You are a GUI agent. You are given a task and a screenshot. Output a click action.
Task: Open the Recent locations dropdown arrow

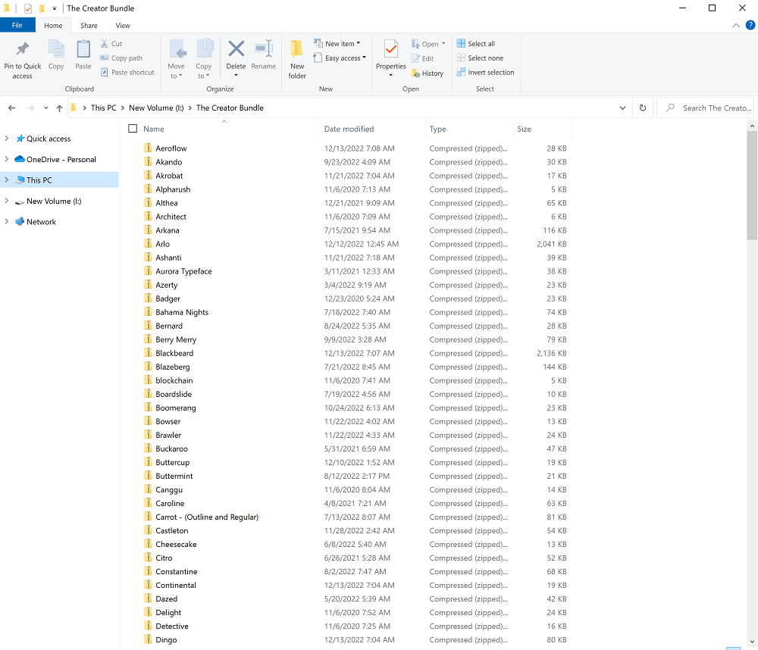coord(46,108)
